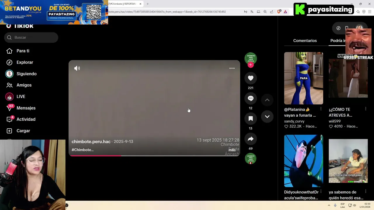Open the @Platanina alien video thumbnail
This screenshot has width=374, height=210.
click(304, 78)
